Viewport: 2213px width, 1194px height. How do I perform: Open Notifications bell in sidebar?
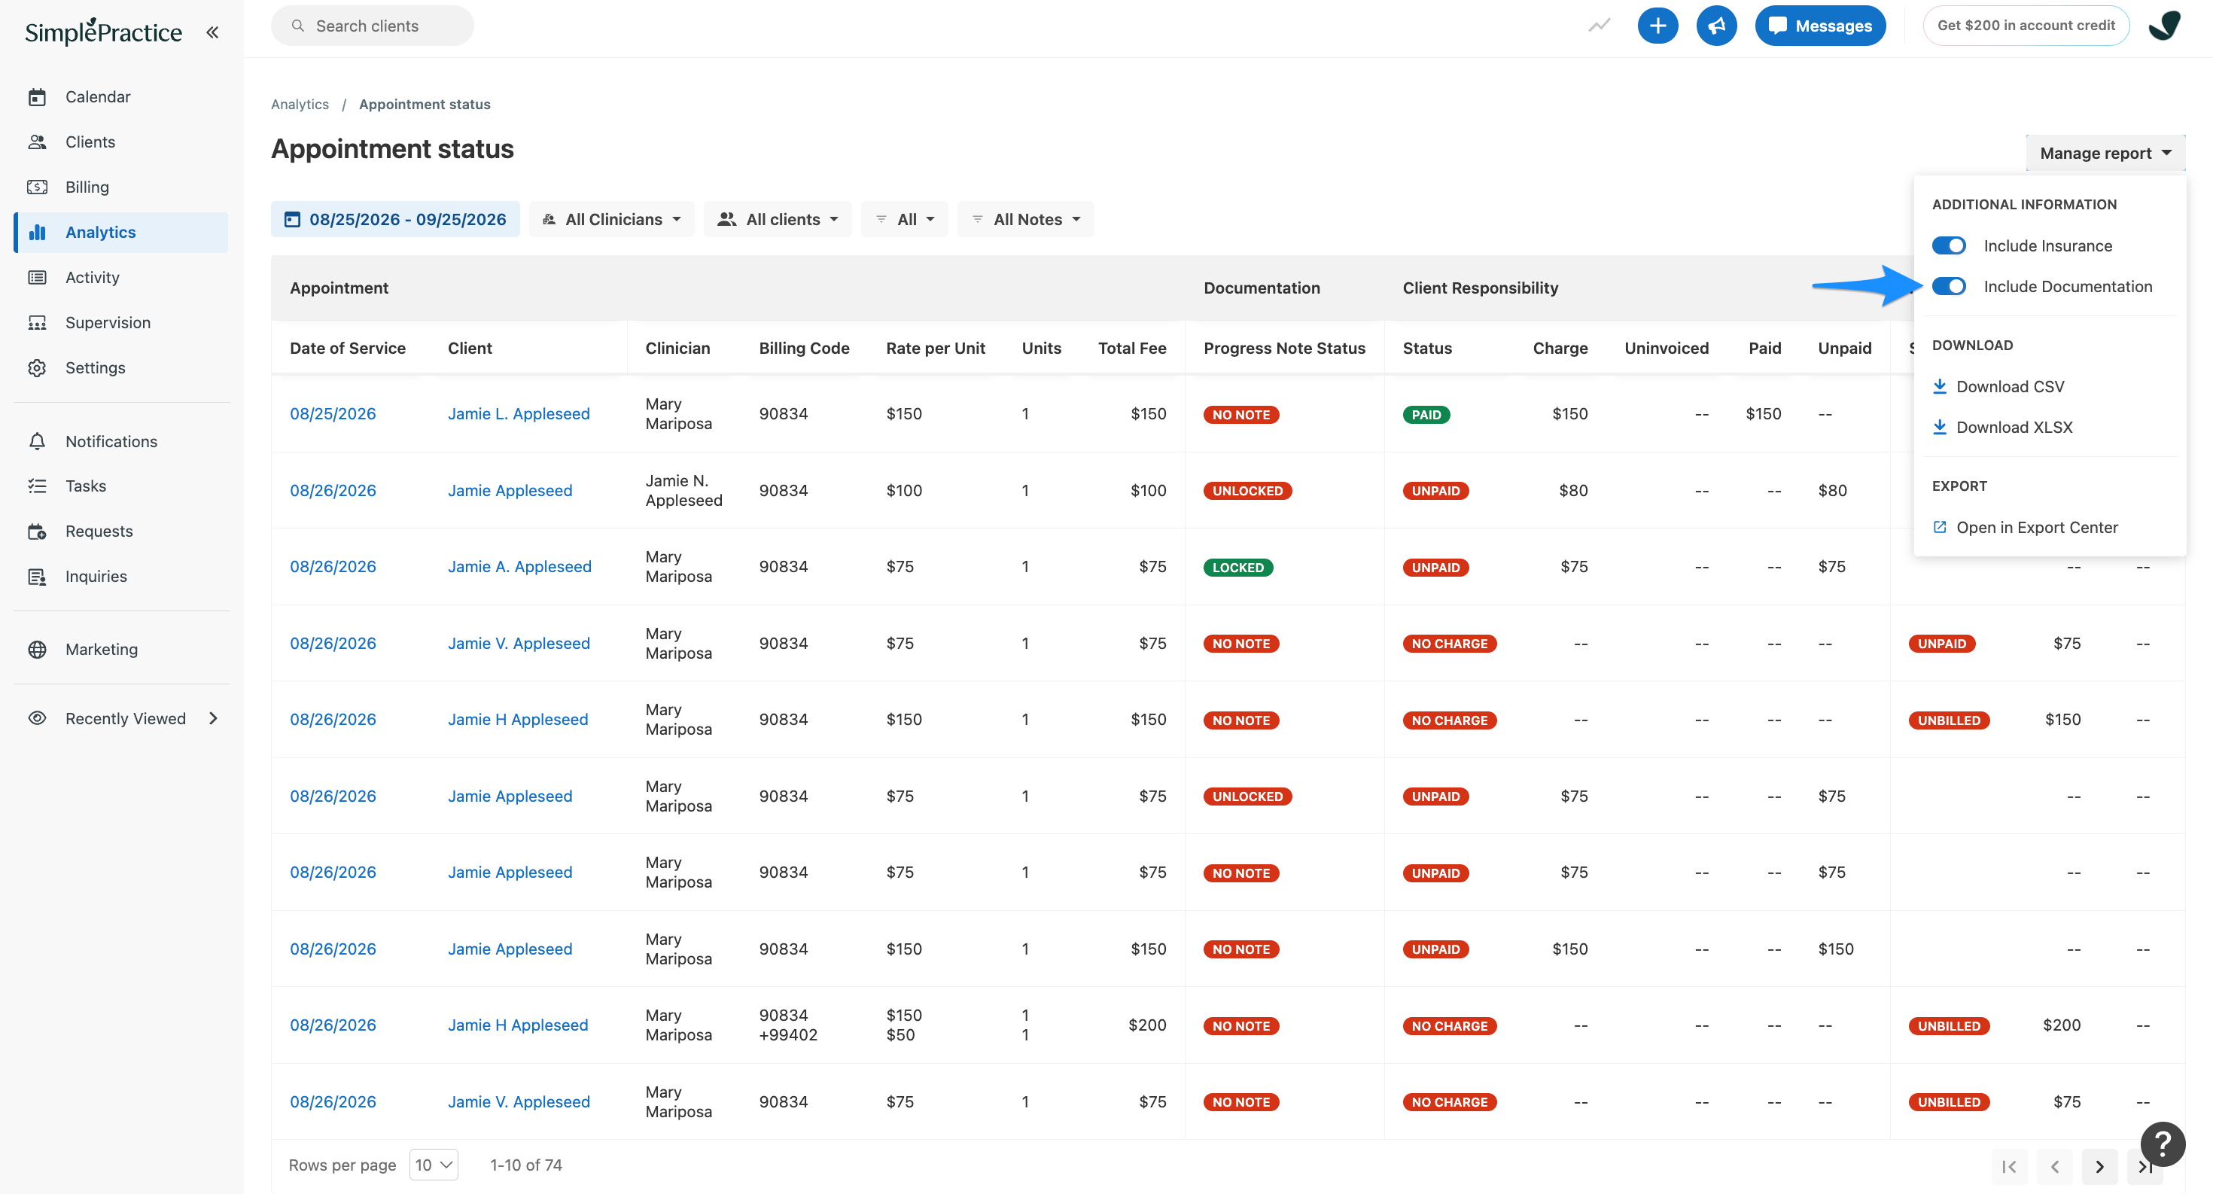tap(121, 441)
